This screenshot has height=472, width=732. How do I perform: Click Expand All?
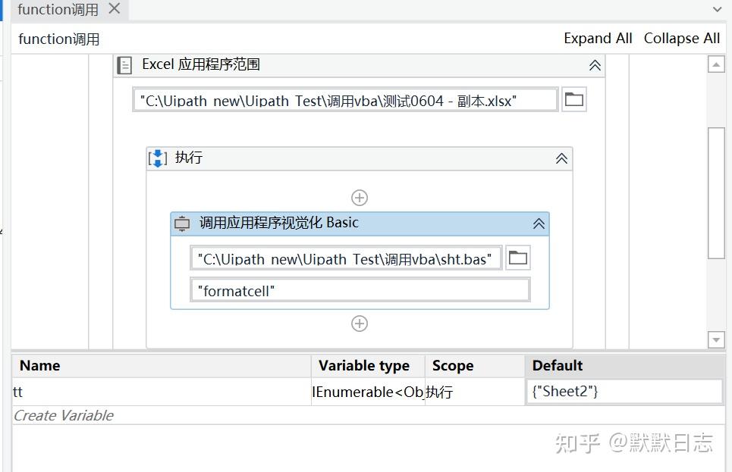click(598, 38)
